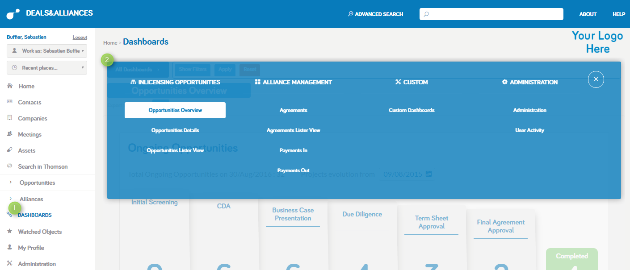
Task: Open Assets from the sidebar
Action: click(27, 150)
